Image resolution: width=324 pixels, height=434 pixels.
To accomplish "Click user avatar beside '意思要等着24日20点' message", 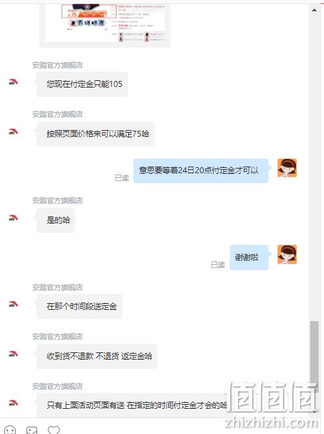I will tap(287, 168).
